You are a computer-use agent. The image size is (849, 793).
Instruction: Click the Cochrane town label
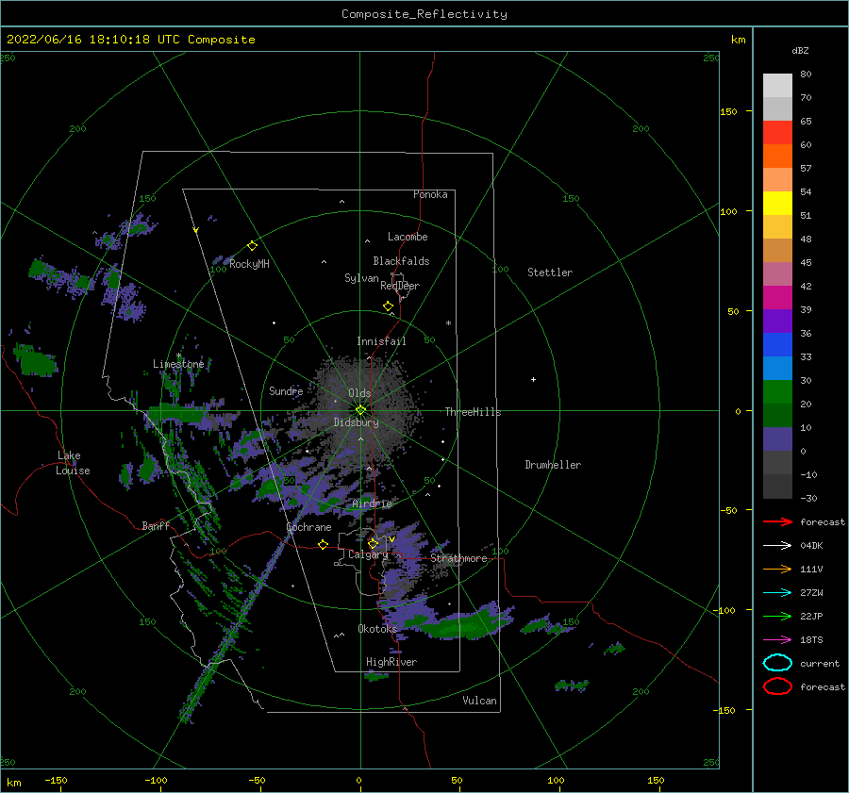pos(308,527)
